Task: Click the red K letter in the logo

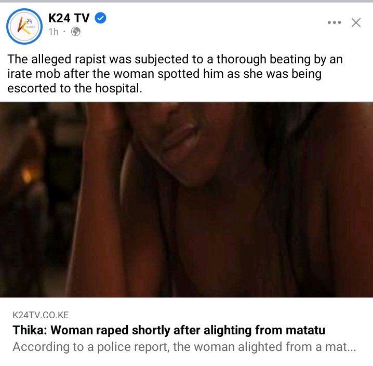Action: [x=21, y=25]
